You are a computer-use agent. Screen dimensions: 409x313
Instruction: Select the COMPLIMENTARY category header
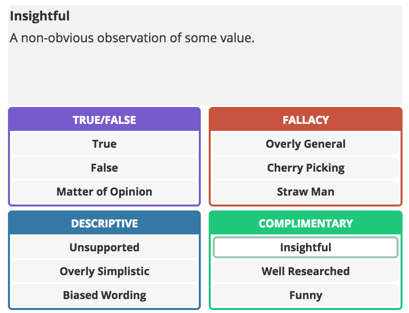click(x=306, y=223)
